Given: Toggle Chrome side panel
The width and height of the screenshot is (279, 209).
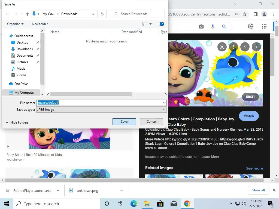Looking at the screenshot, I should (255, 14).
